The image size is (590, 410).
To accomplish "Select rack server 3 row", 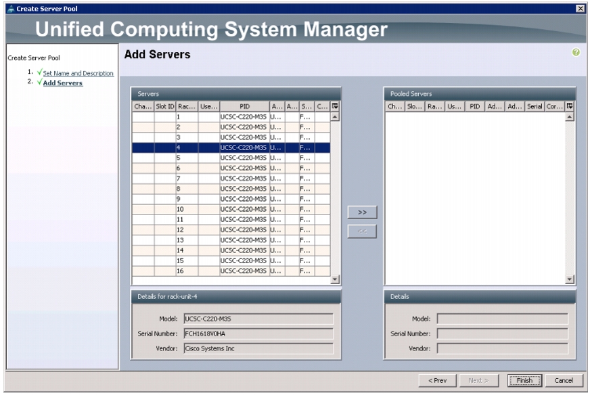I will [x=231, y=137].
